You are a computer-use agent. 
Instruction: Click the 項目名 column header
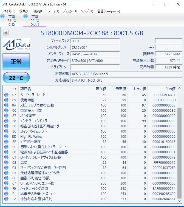tap(53, 89)
